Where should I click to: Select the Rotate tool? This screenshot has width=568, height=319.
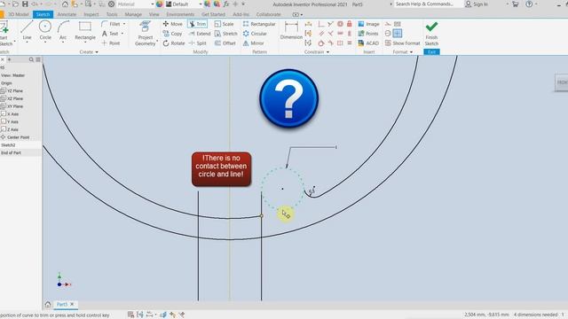[174, 43]
